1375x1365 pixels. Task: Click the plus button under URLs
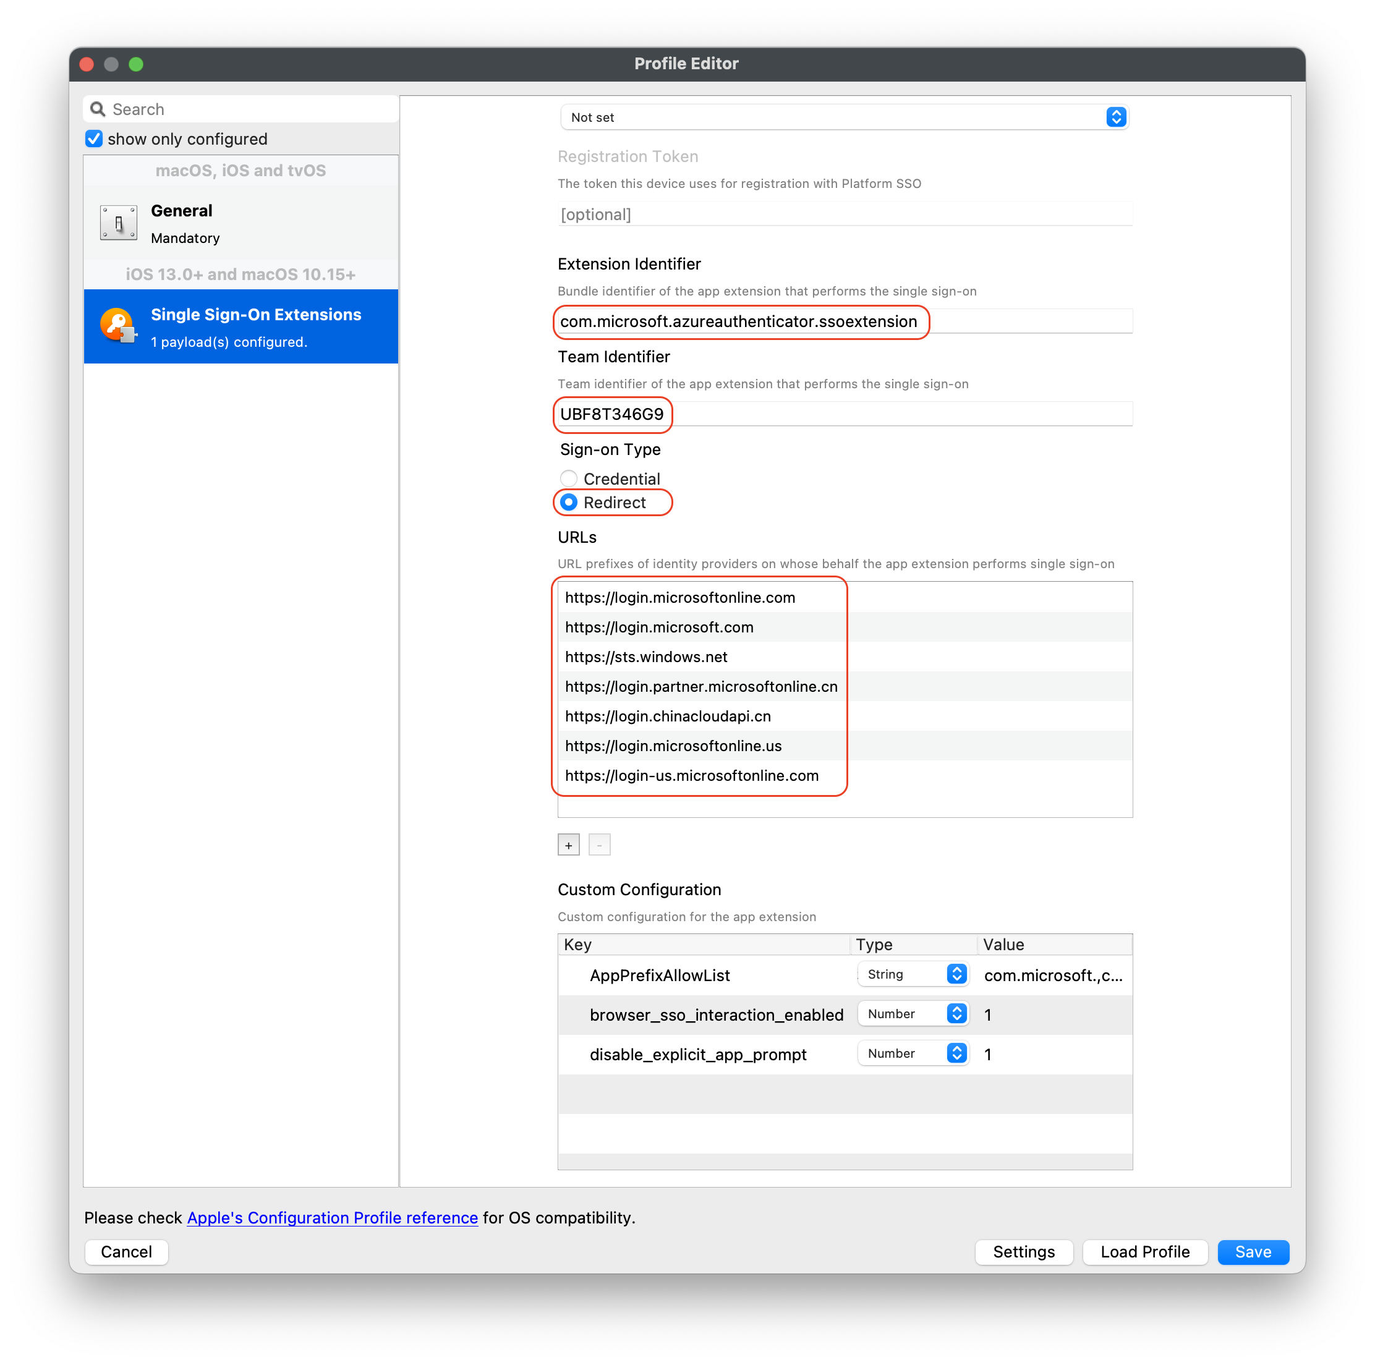pyautogui.click(x=568, y=844)
